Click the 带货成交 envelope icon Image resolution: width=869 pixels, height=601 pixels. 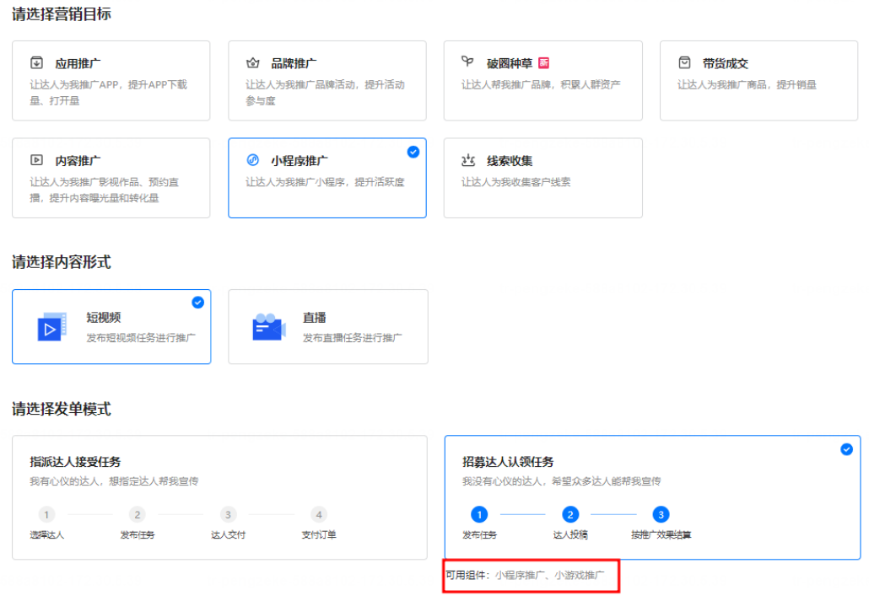pyautogui.click(x=683, y=62)
